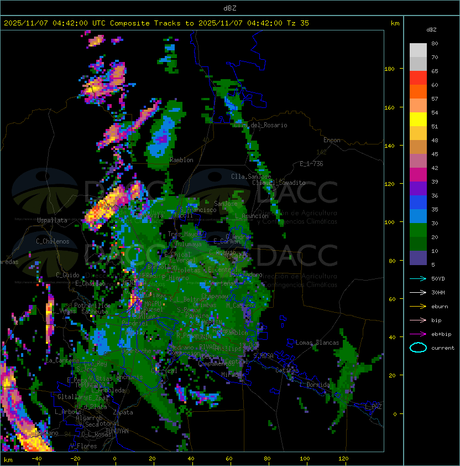Click the 'E_1-736' place label on the map

pyautogui.click(x=311, y=164)
